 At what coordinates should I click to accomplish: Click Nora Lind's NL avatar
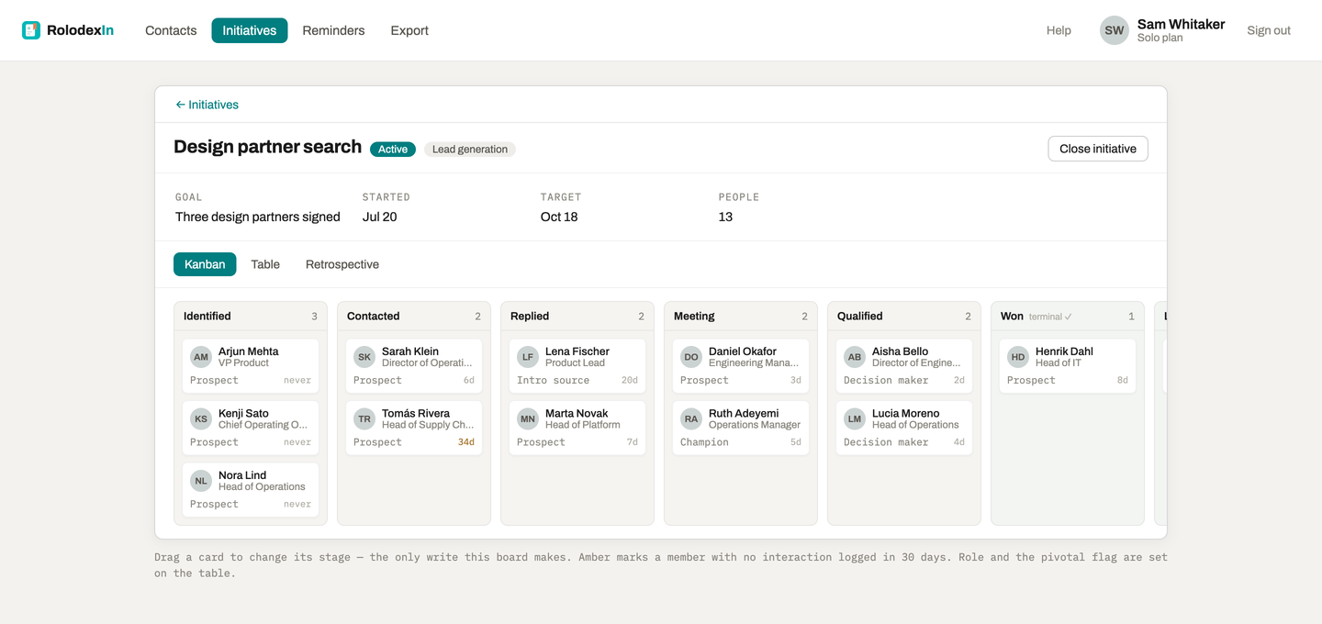click(201, 481)
